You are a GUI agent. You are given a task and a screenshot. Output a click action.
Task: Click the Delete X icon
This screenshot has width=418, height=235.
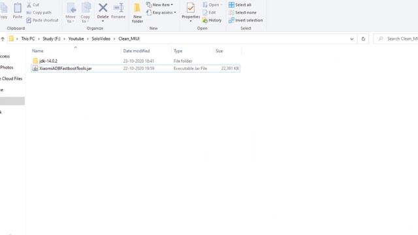point(103,8)
